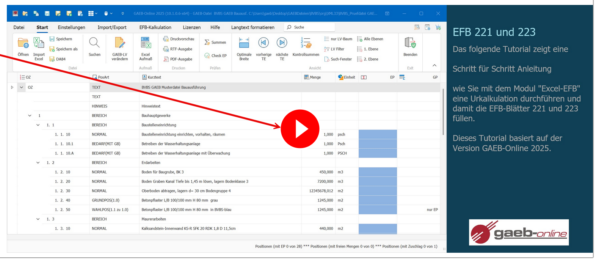Open the Kontrollsummen view
The width and height of the screenshot is (599, 263).
pyautogui.click(x=306, y=43)
